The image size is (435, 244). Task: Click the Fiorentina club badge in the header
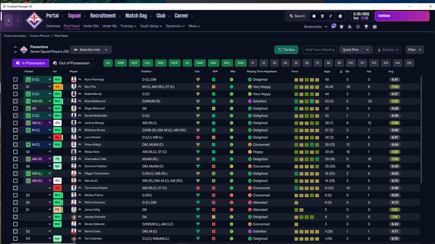34,20
